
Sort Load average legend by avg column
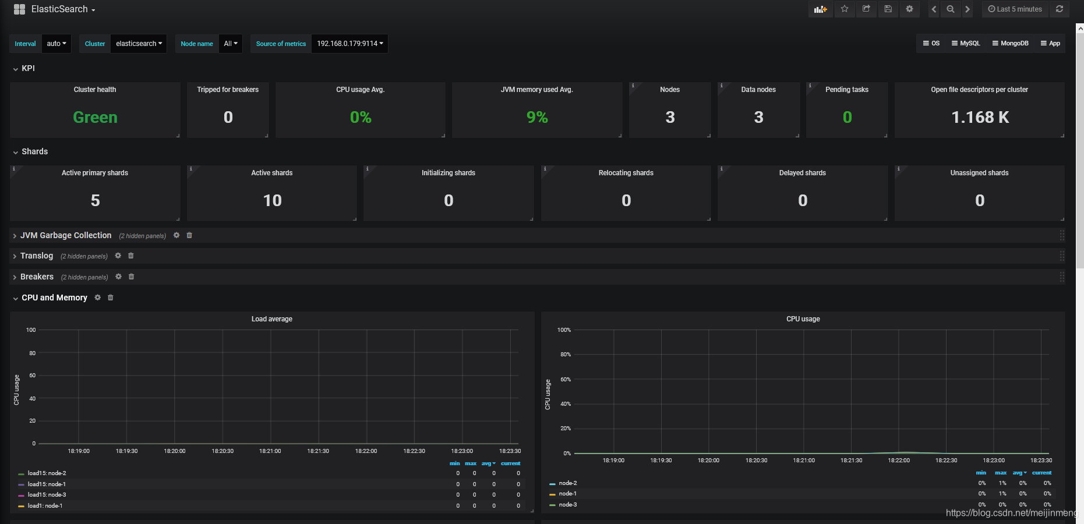[488, 463]
